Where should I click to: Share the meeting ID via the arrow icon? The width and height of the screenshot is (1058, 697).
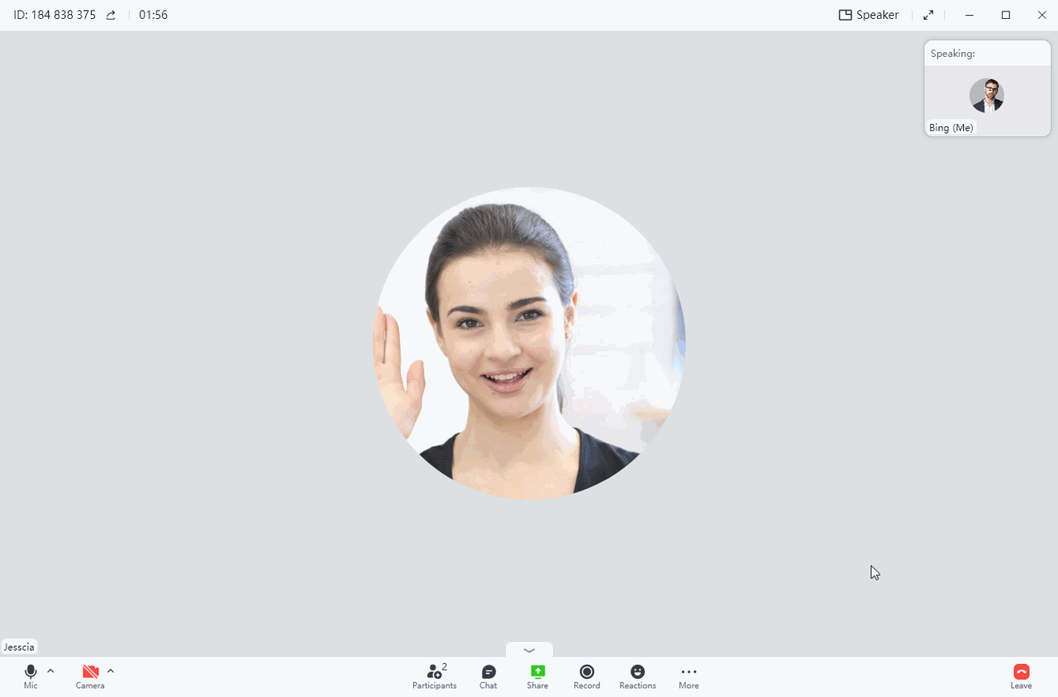pos(111,14)
